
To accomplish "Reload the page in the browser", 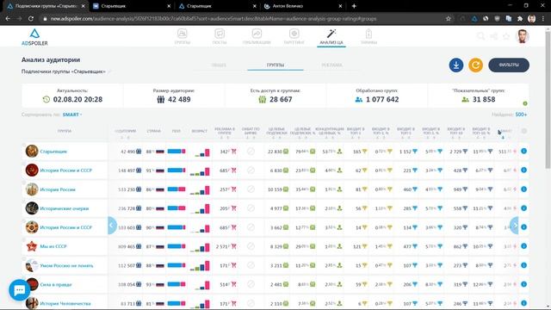I will click(31, 19).
